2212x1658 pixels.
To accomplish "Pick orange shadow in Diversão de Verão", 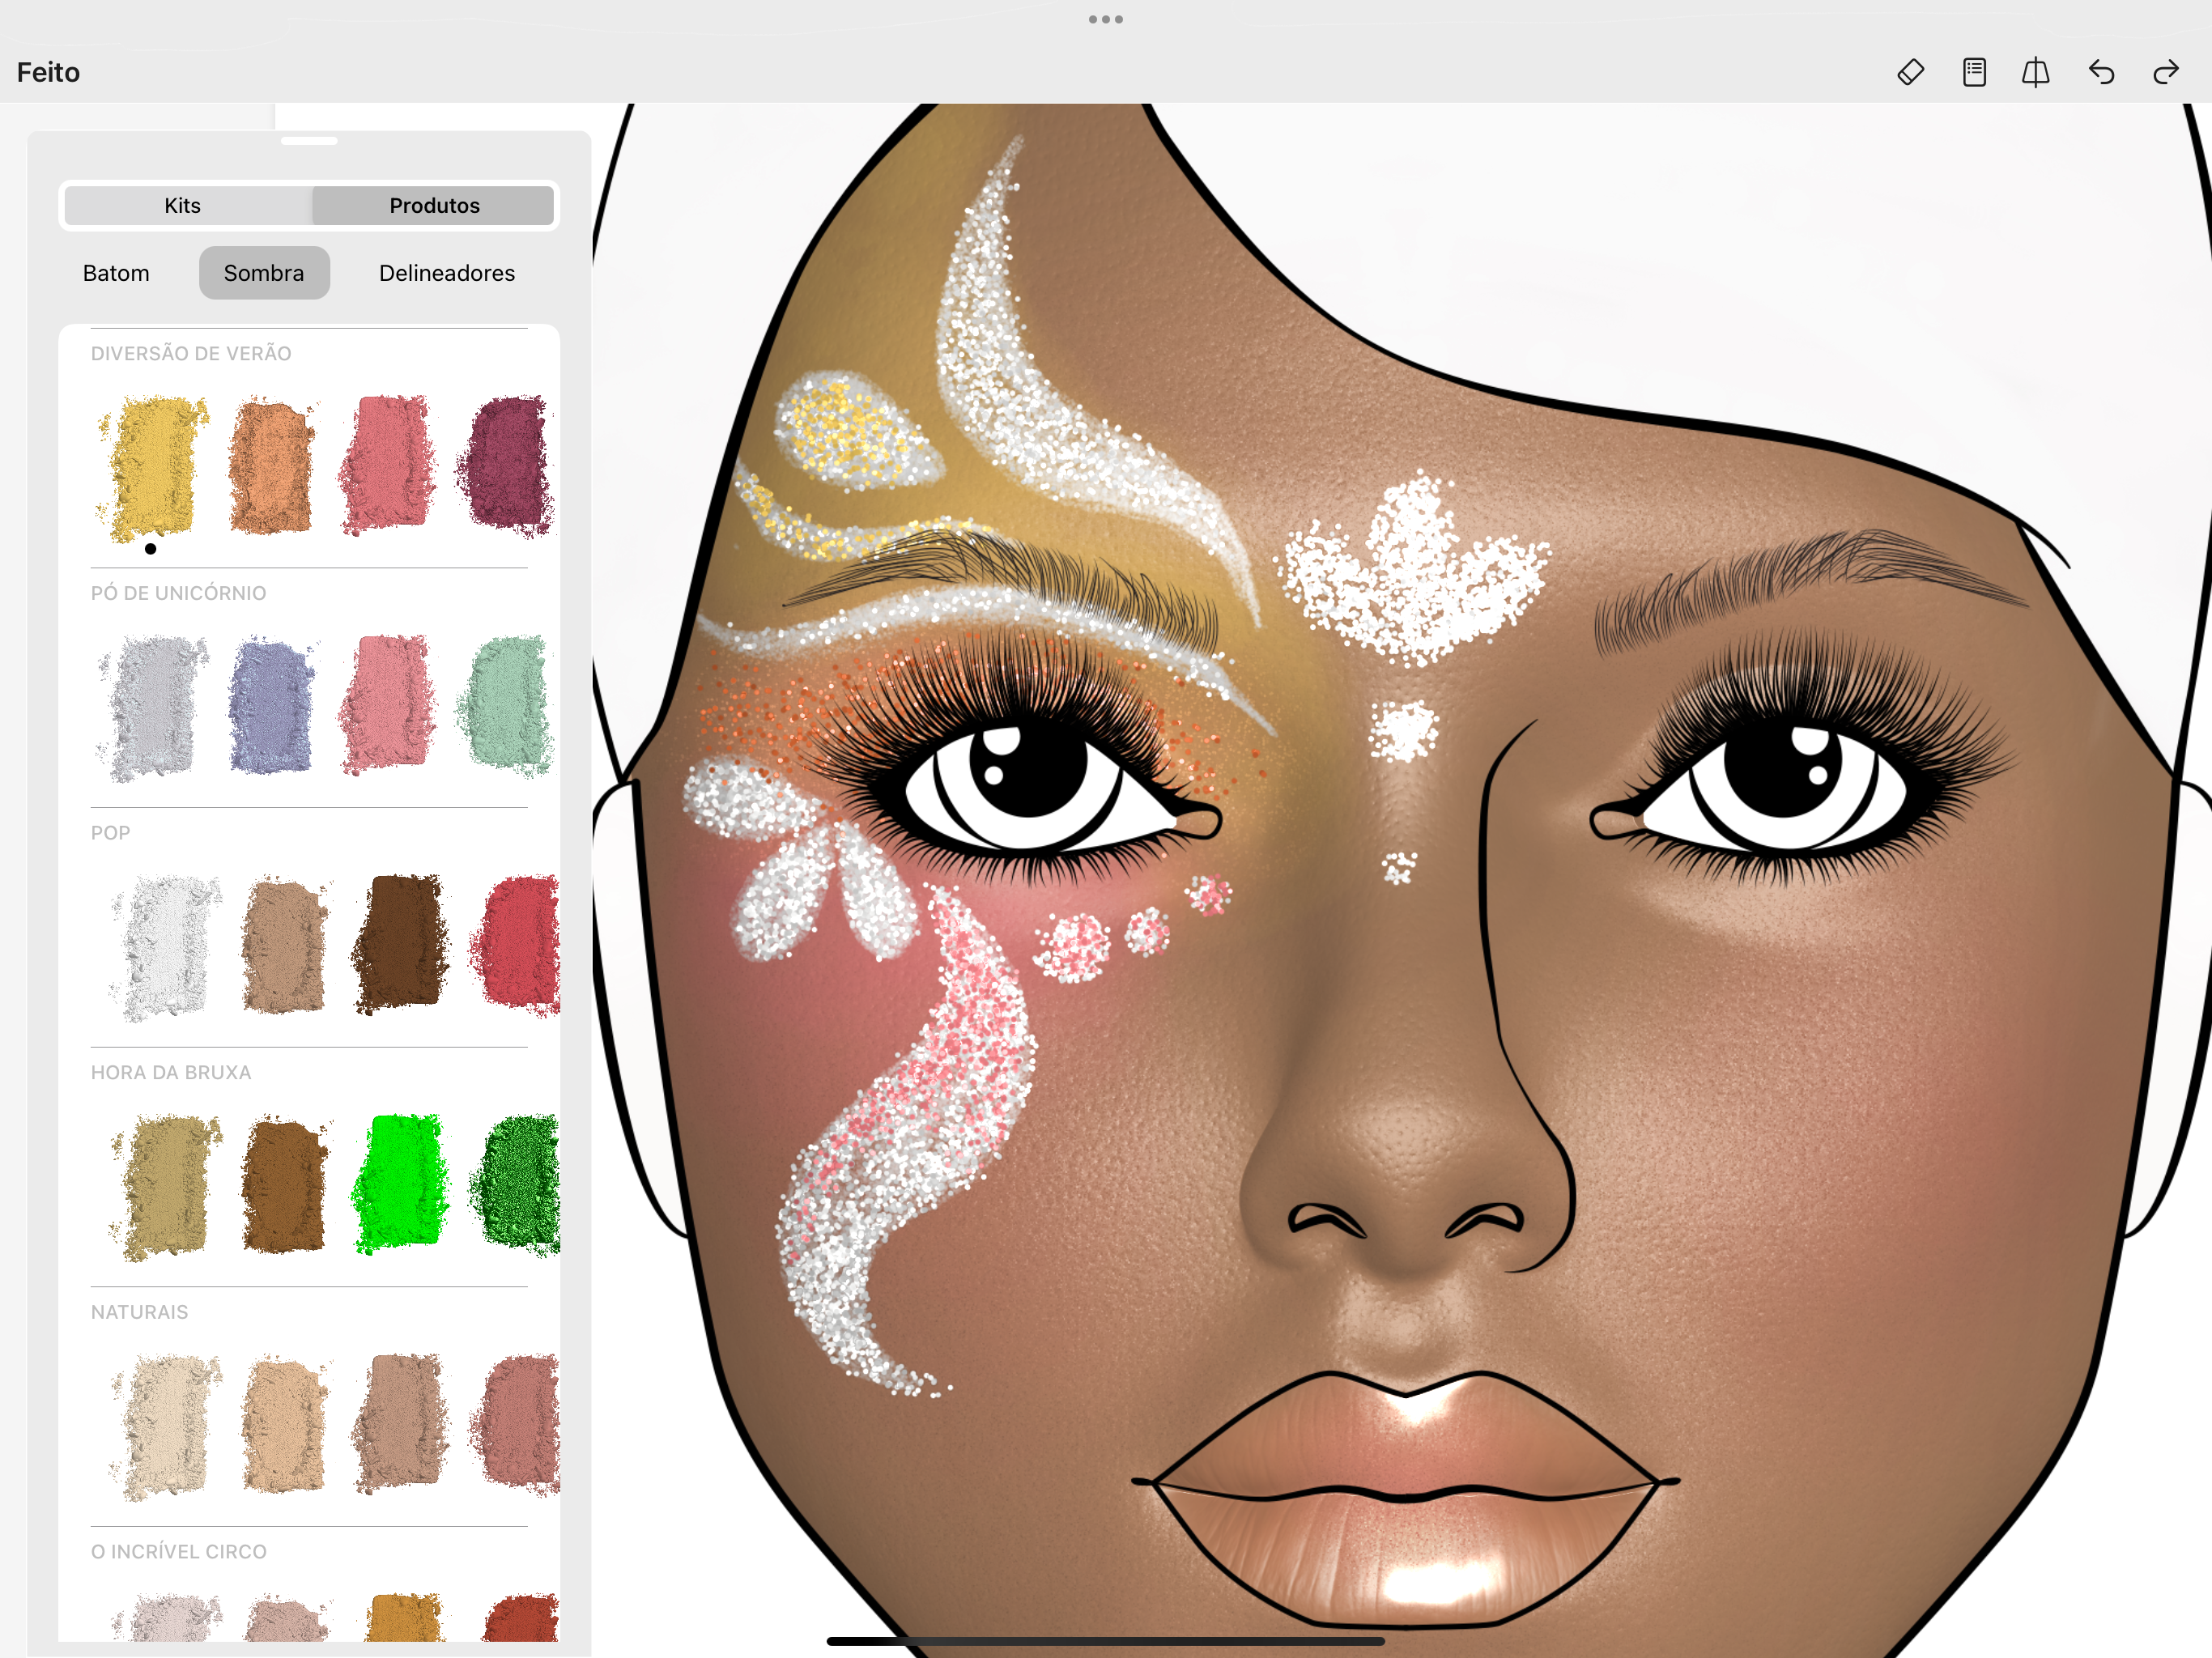I will pyautogui.click(x=271, y=466).
